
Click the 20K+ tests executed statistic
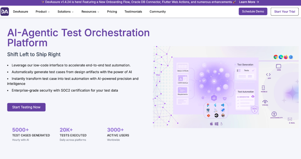(73, 134)
